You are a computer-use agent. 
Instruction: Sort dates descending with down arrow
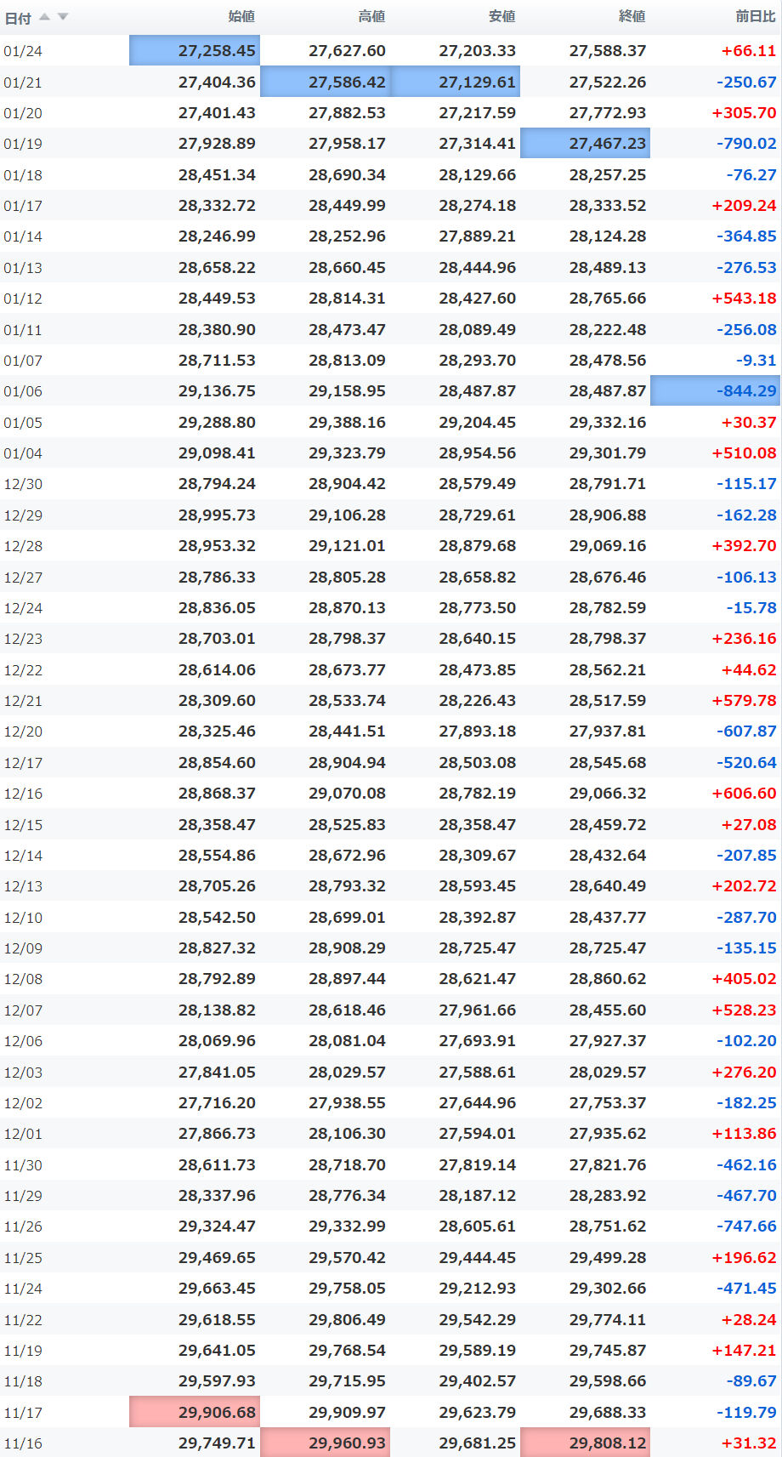tap(63, 17)
